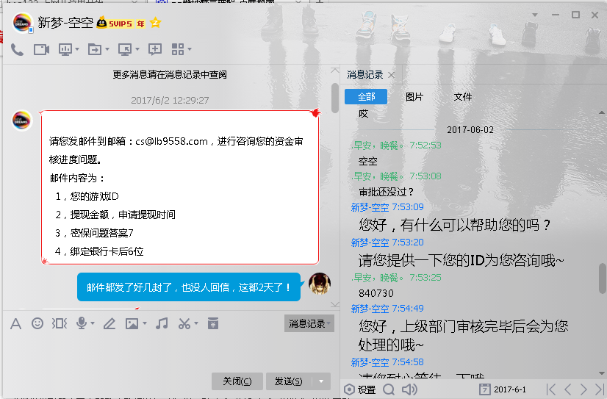
Task: Select the 文件 filter tab
Action: 463,97
